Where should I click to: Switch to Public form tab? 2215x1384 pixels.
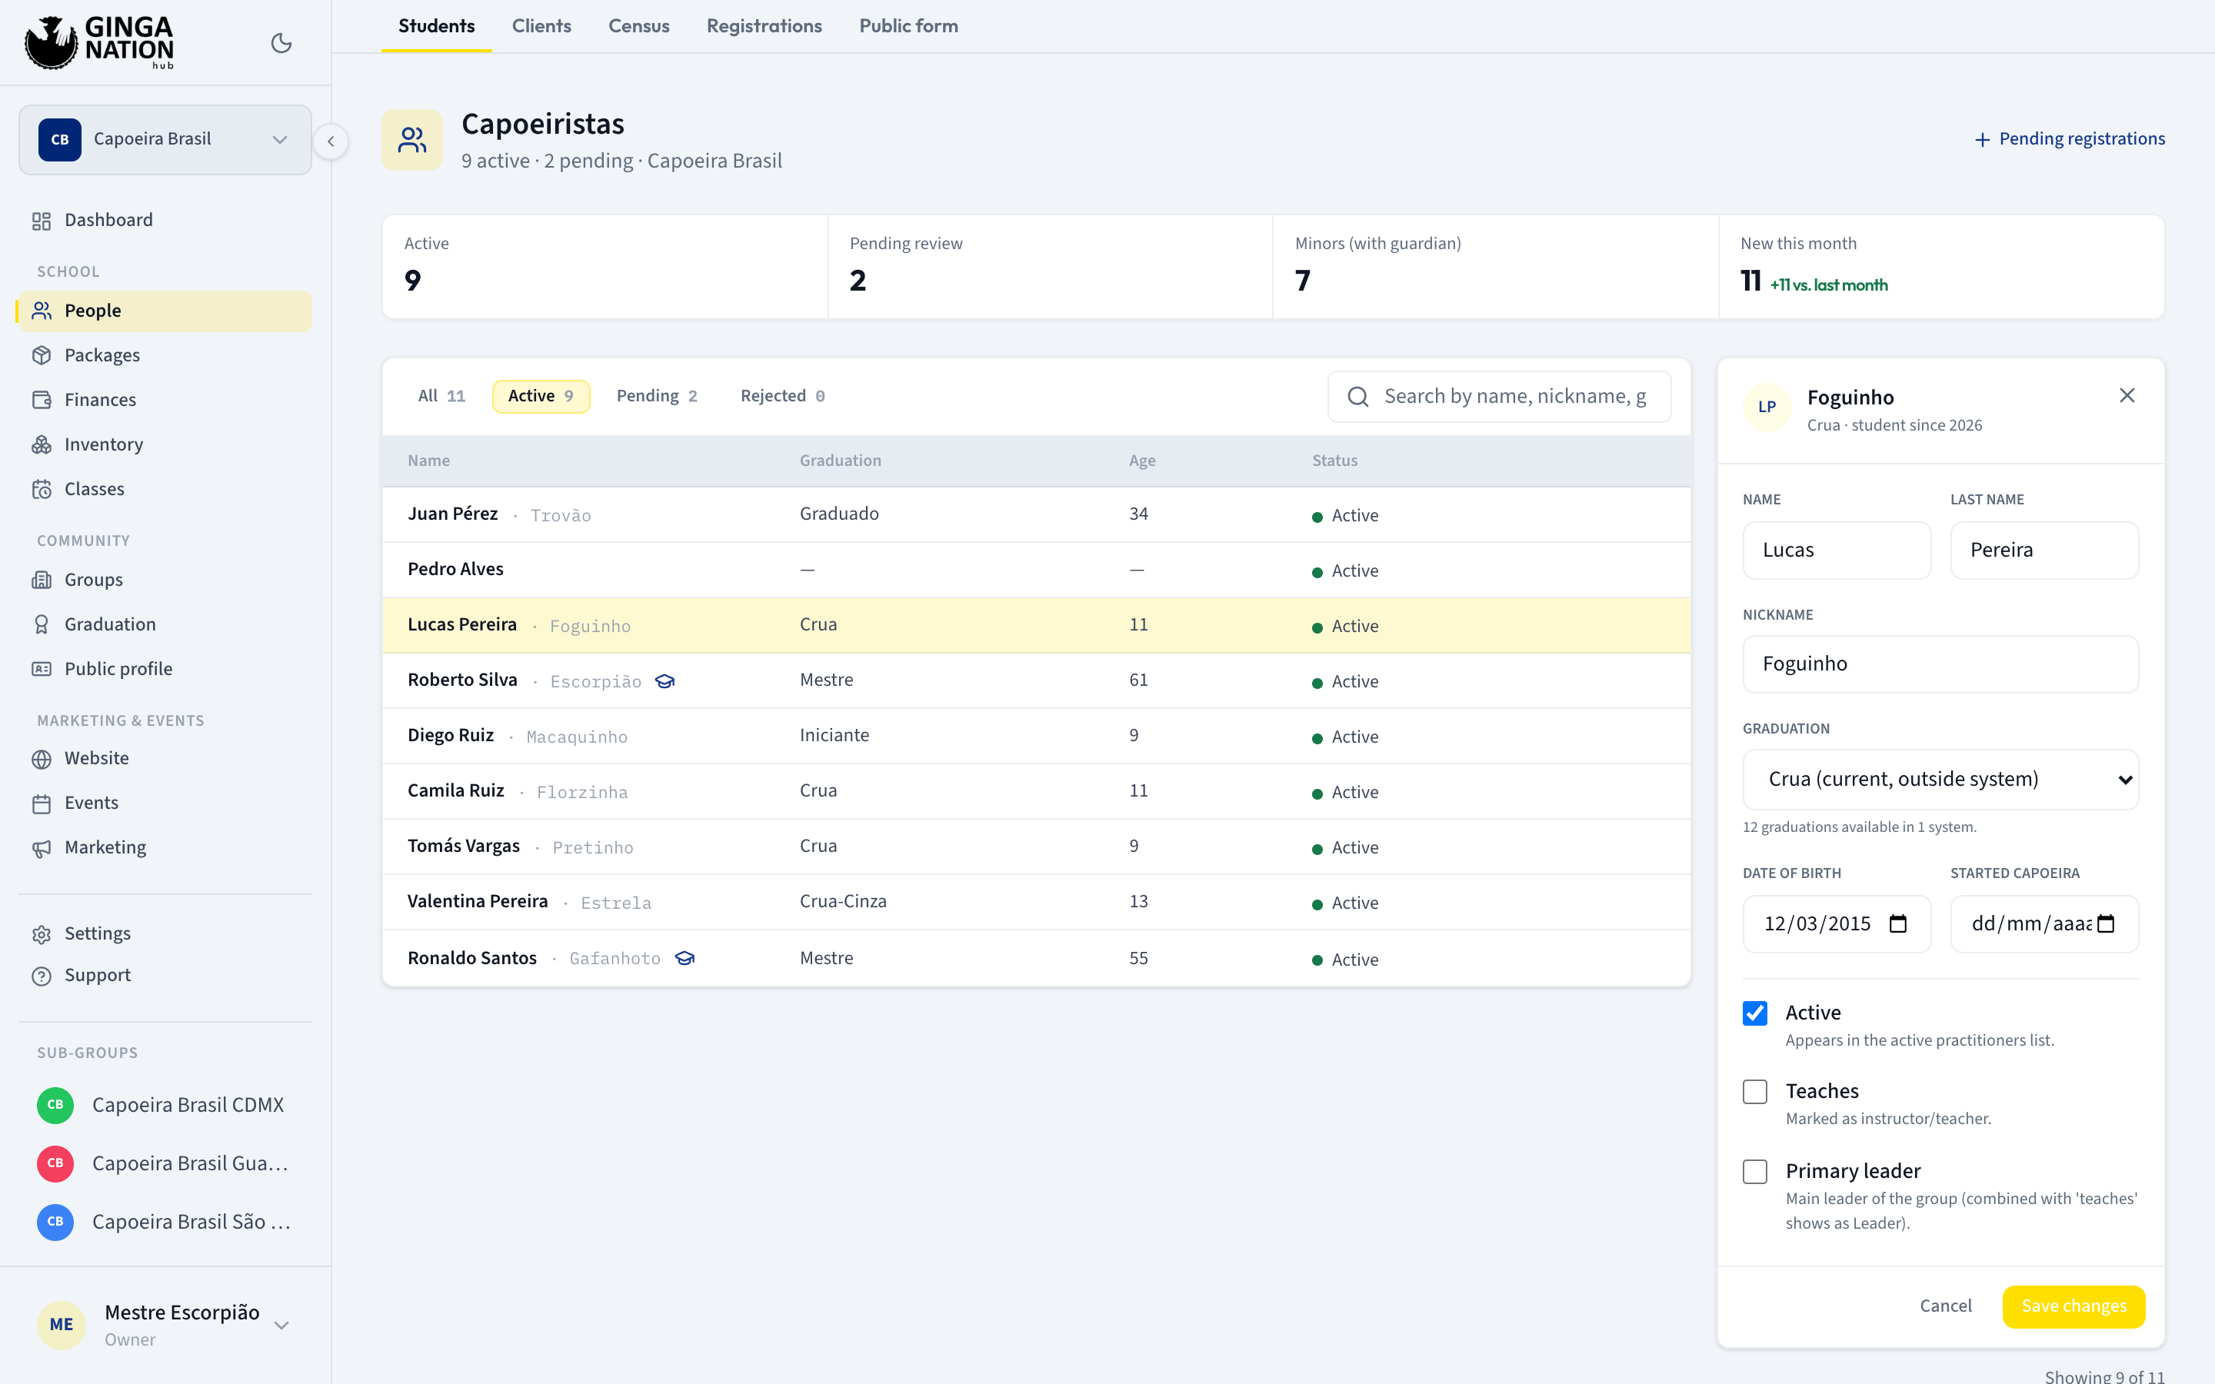tap(908, 25)
